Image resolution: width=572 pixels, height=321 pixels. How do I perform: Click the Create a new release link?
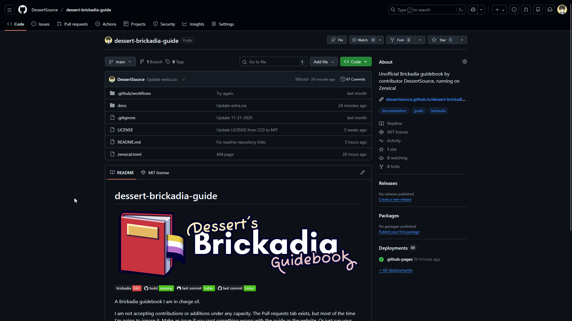395,199
